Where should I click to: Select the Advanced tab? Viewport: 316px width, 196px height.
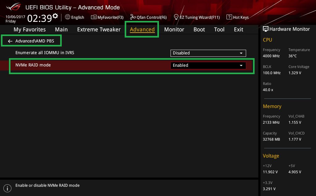[x=142, y=30]
